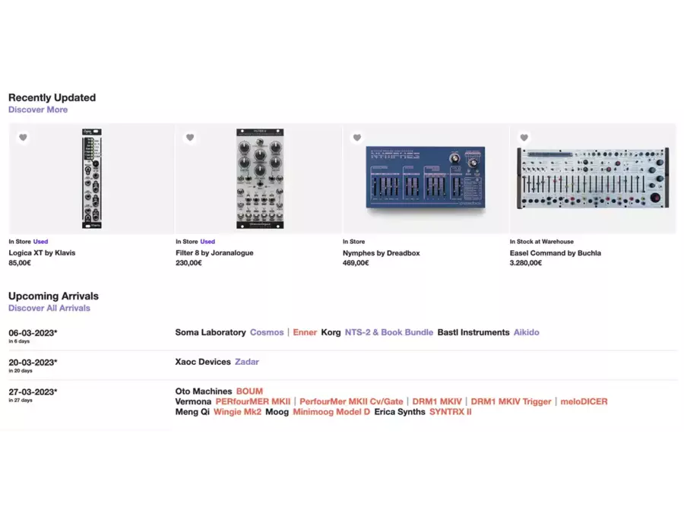This screenshot has width=684, height=513.
Task: Open Meng Qi Wingie Mk2 link
Action: (237, 412)
